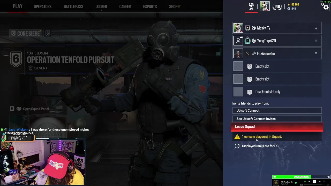Select YungTerp420's placeholder avatar
Viewport: 331px width, 186px height.
point(238,41)
